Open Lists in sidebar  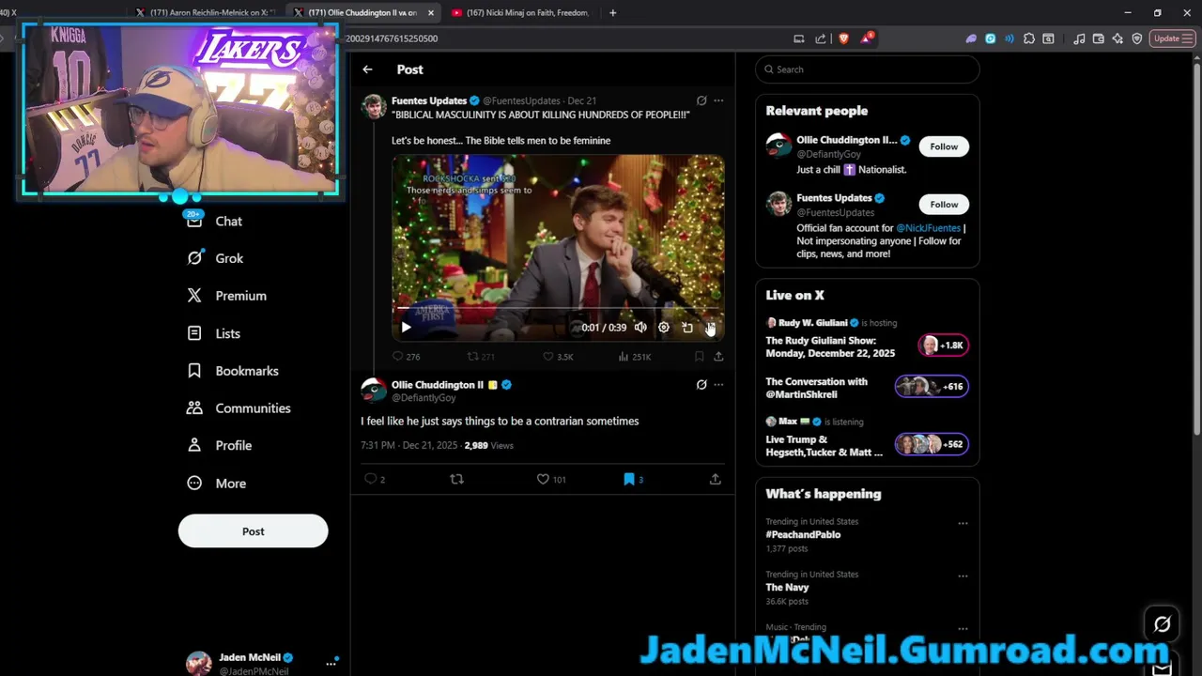pyautogui.click(x=213, y=333)
